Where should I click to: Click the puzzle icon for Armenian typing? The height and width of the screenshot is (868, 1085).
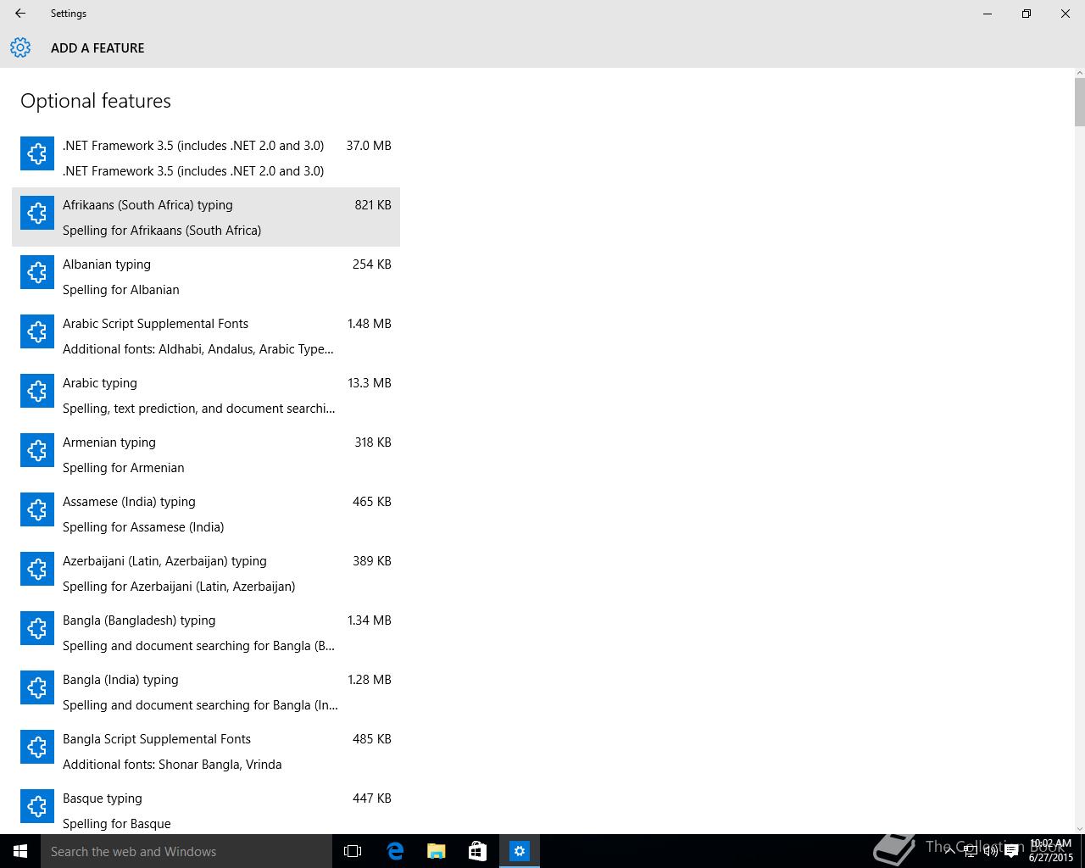[x=37, y=450]
